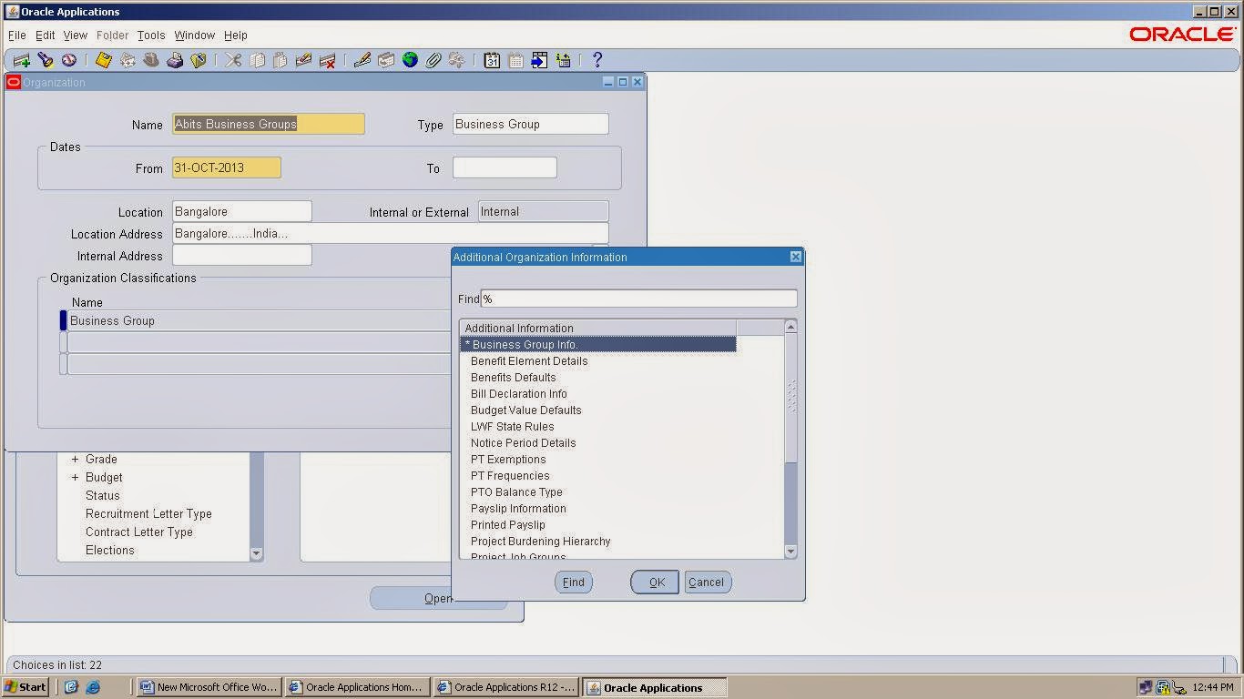Open Attachments via the paperclip icon
The width and height of the screenshot is (1244, 699).
point(433,60)
